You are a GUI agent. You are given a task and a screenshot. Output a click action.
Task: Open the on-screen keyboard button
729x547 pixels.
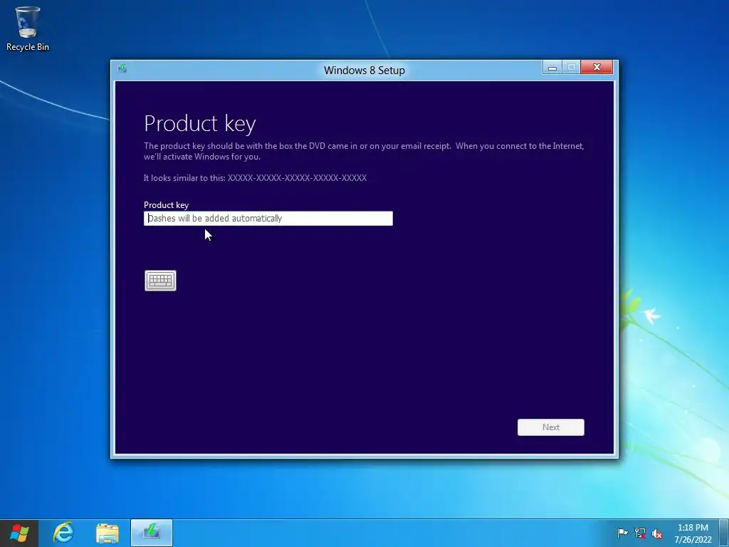[160, 281]
